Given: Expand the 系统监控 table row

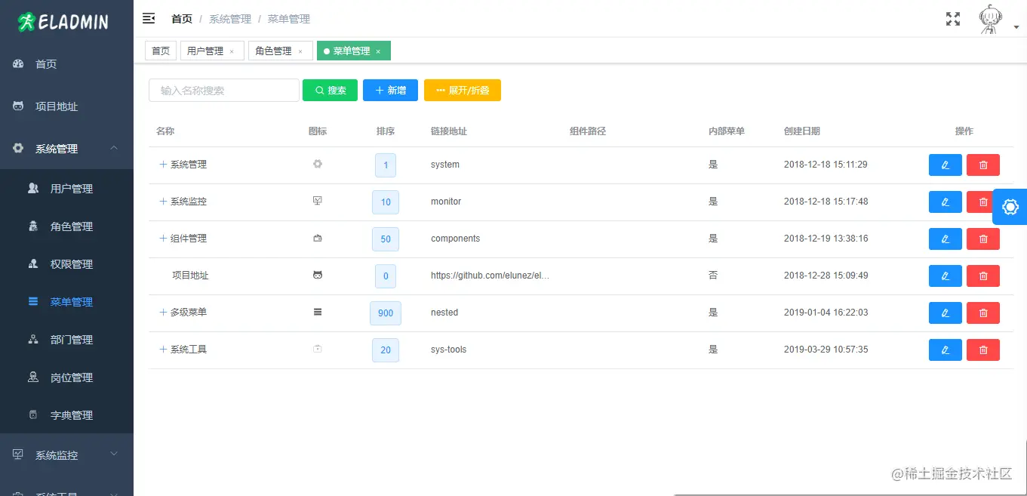Looking at the screenshot, I should [163, 201].
